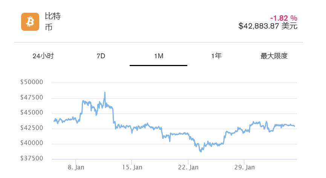326x178 pixels.
Task: Click the $45000 price axis label
Action: 32,113
